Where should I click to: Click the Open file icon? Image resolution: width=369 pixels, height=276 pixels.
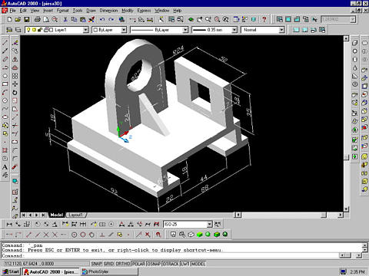pyautogui.click(x=18, y=19)
